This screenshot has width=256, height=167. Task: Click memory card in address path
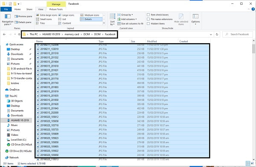pyautogui.click(x=72, y=34)
